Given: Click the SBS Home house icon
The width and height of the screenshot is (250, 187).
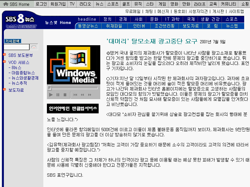Looking at the screenshot, I should [x=6, y=4].
